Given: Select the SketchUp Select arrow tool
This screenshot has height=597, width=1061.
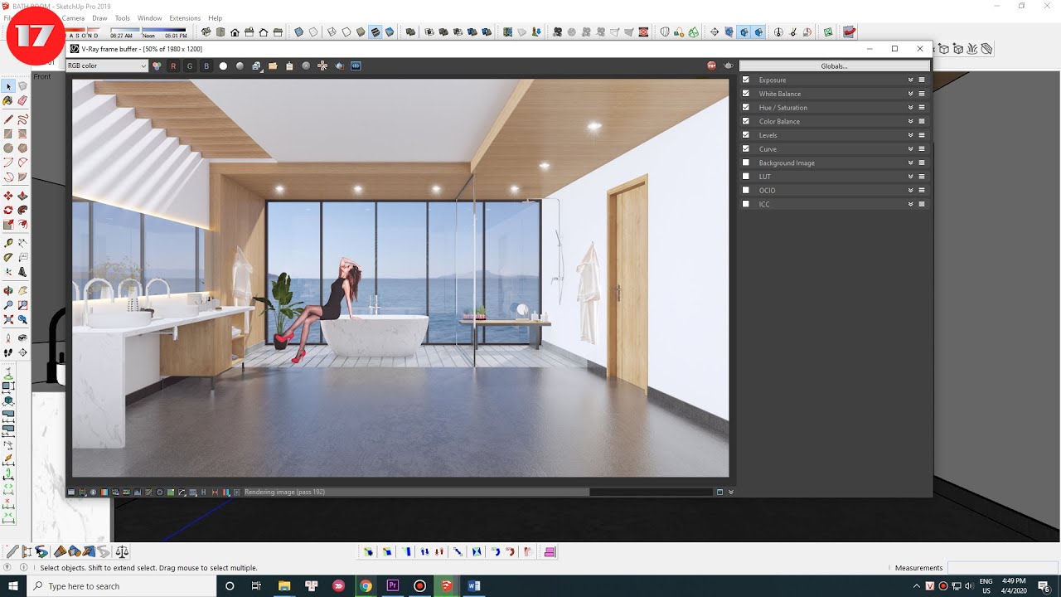Looking at the screenshot, I should 8,86.
